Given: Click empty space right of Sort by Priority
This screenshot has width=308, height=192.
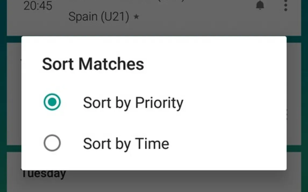Looking at the screenshot, I should coord(234,103).
